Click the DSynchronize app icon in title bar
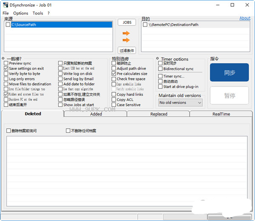Screen dimensions: 255x221 (x=6, y=5)
